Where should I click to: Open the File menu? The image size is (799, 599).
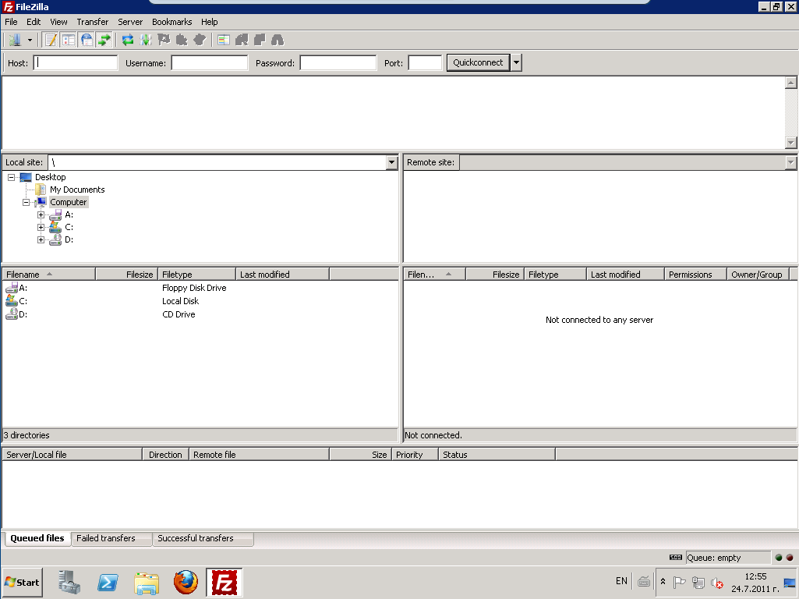(x=11, y=22)
